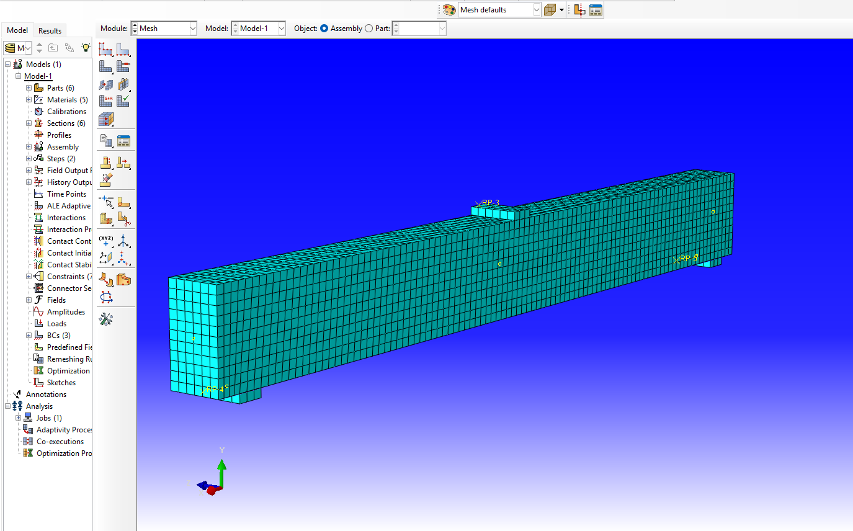Click the partition-line part icon in top toolbar
This screenshot has width=853, height=531.
click(579, 10)
